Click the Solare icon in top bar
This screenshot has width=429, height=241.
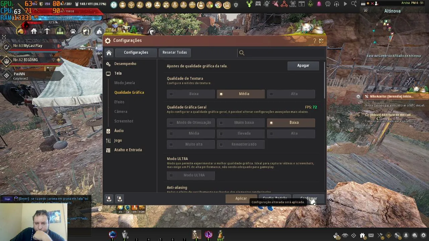pos(293,4)
